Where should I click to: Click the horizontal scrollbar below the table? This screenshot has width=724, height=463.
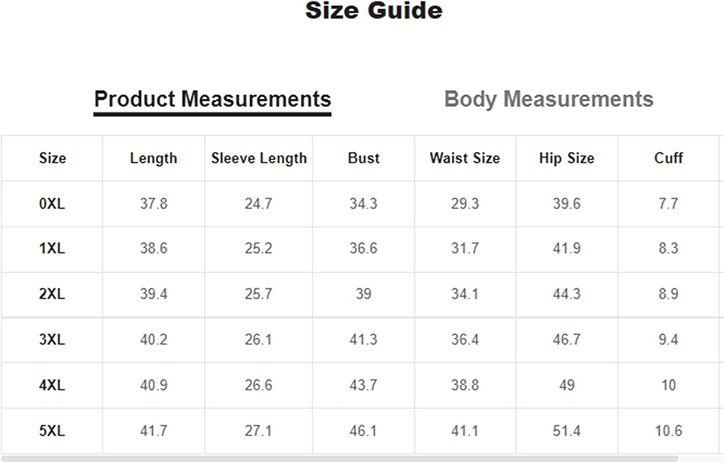click(x=339, y=458)
